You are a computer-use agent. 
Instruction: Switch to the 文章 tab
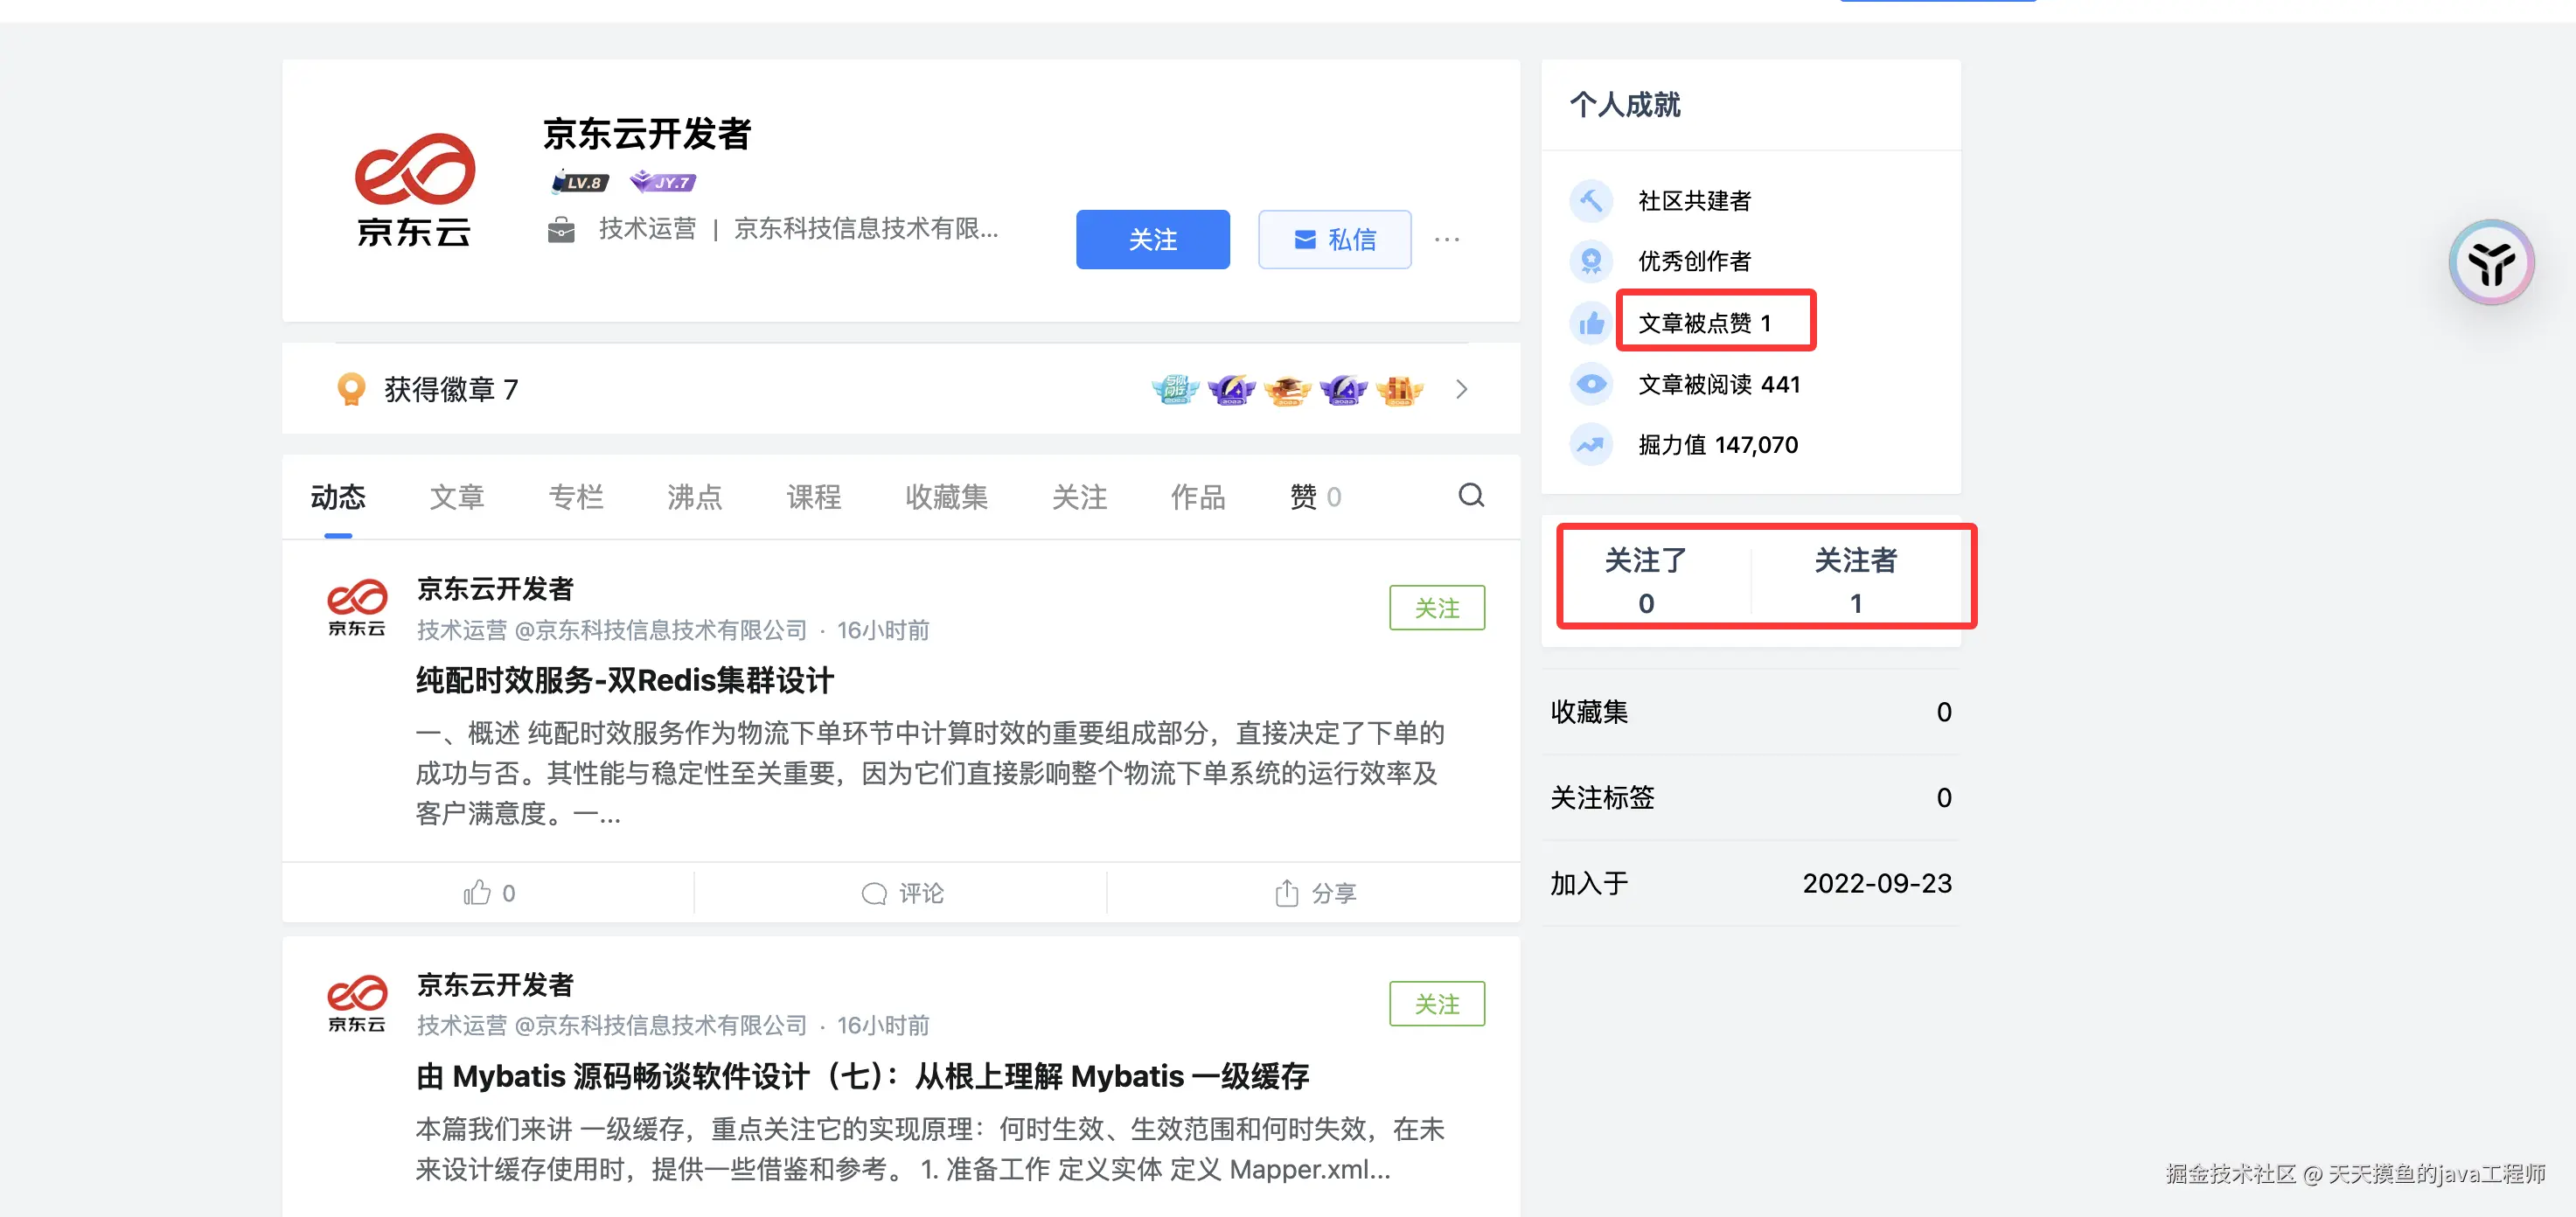point(457,497)
